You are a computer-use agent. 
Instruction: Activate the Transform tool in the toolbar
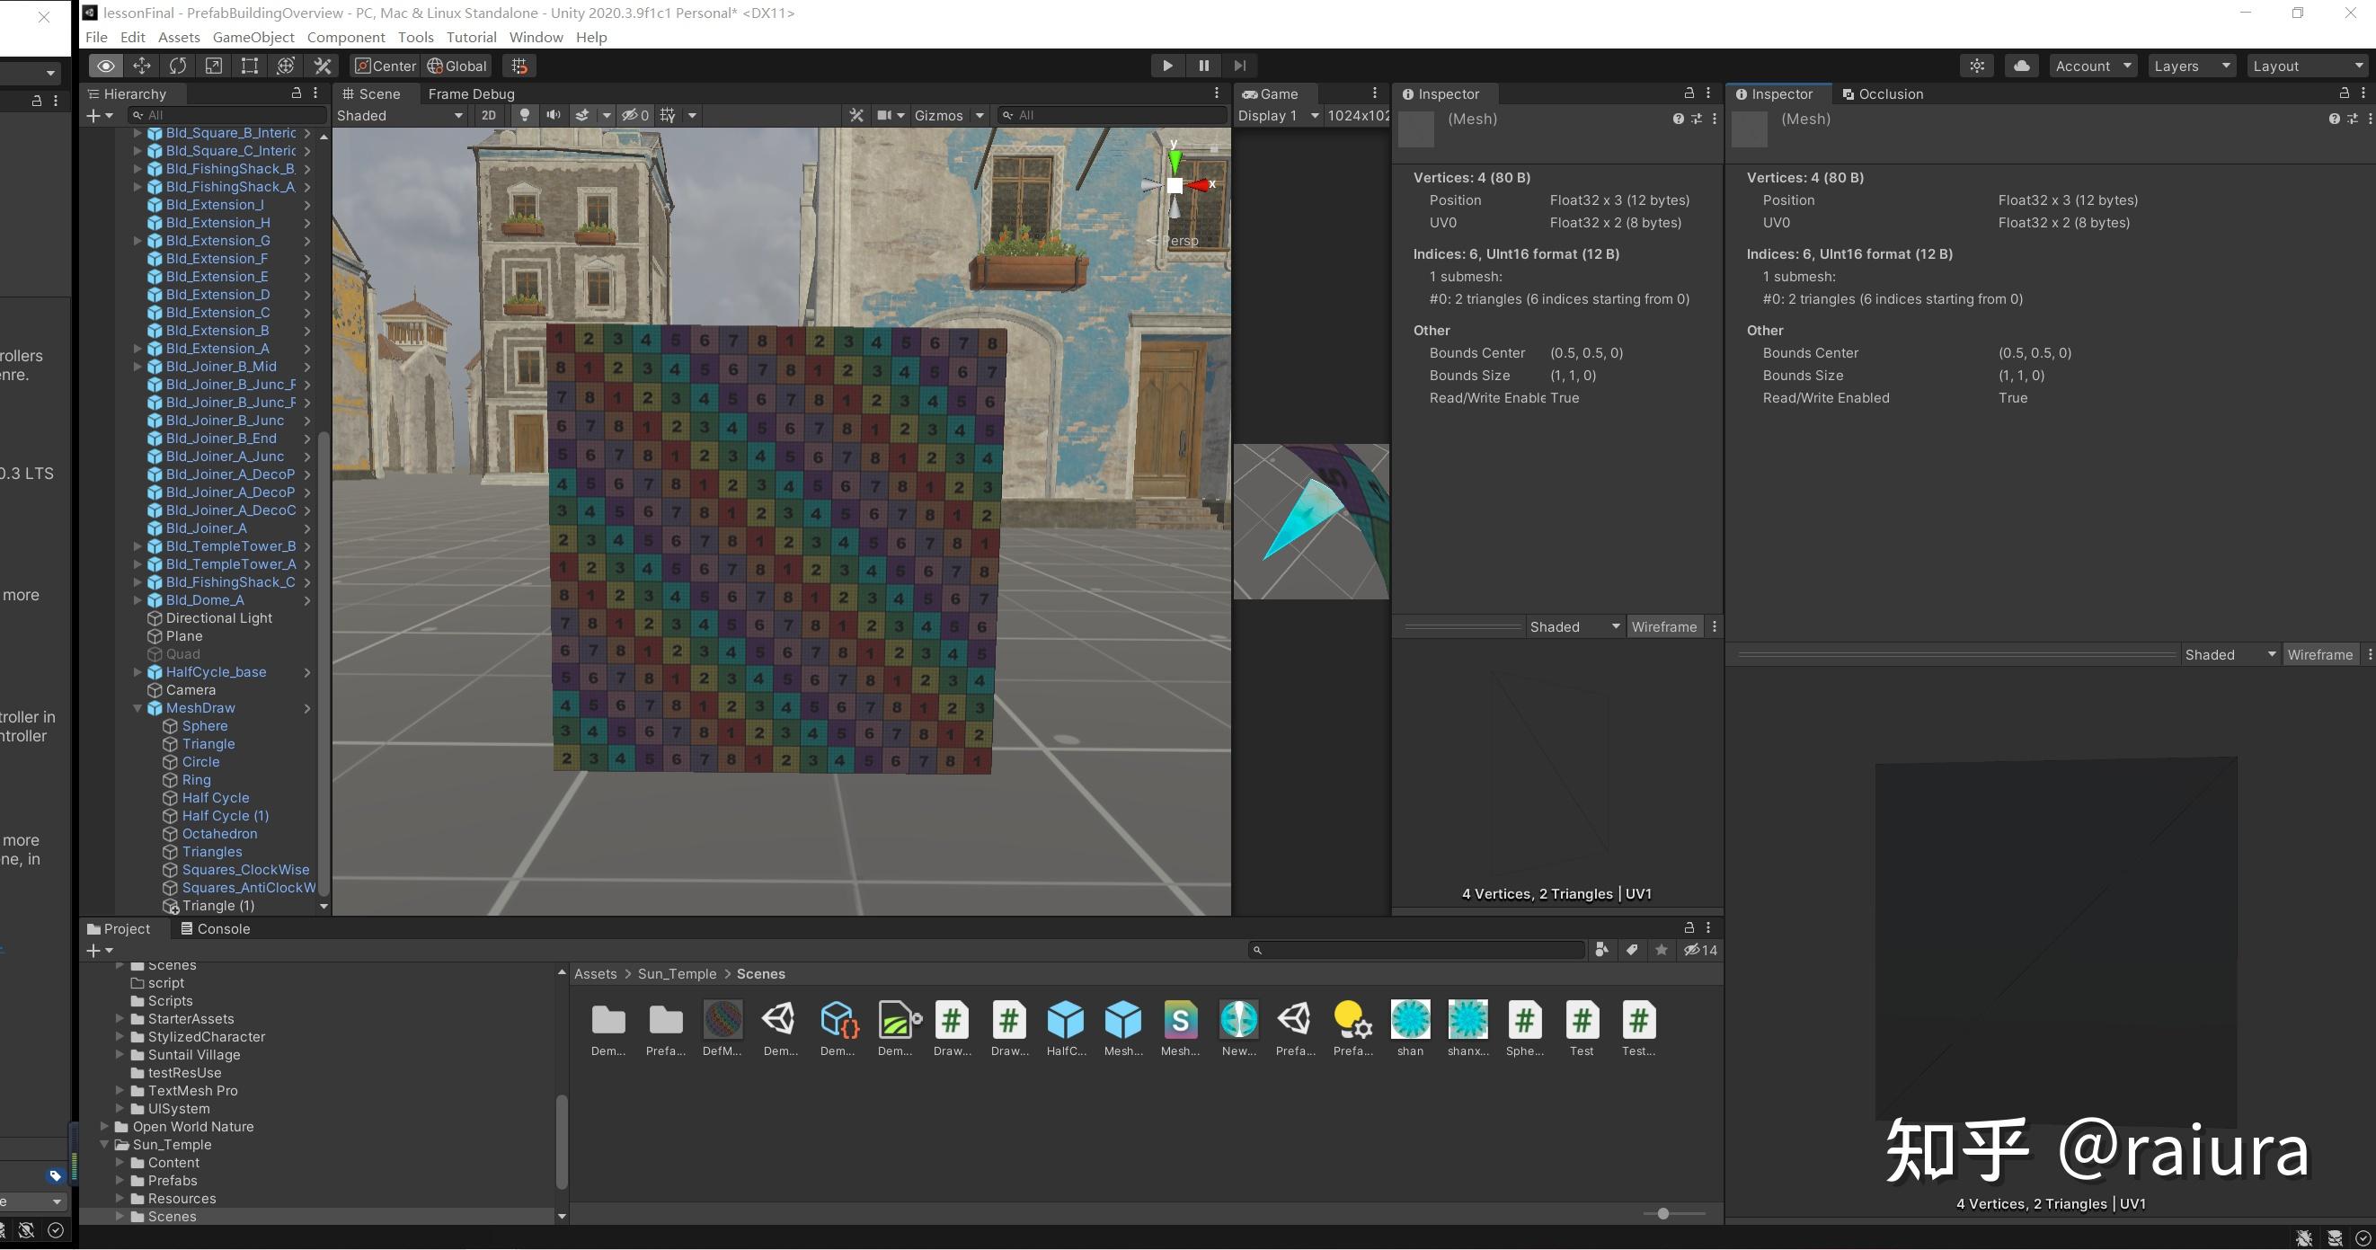[x=285, y=66]
